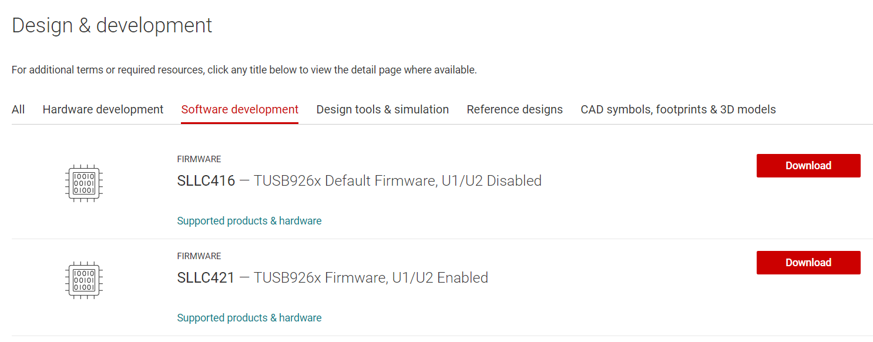
Task: Select the Software development tab
Action: tap(240, 109)
